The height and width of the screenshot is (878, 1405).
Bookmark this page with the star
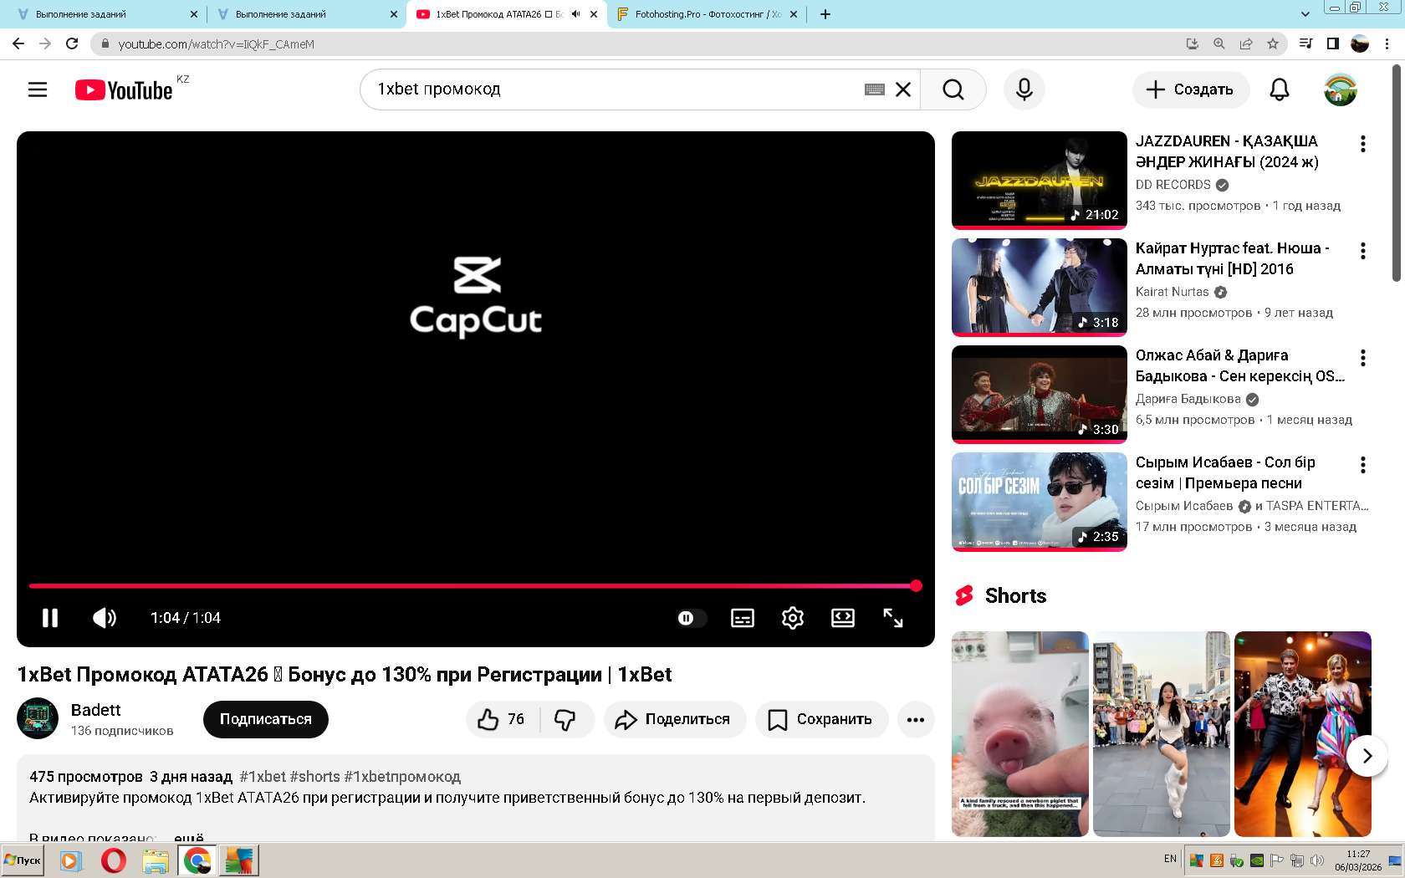(x=1273, y=43)
